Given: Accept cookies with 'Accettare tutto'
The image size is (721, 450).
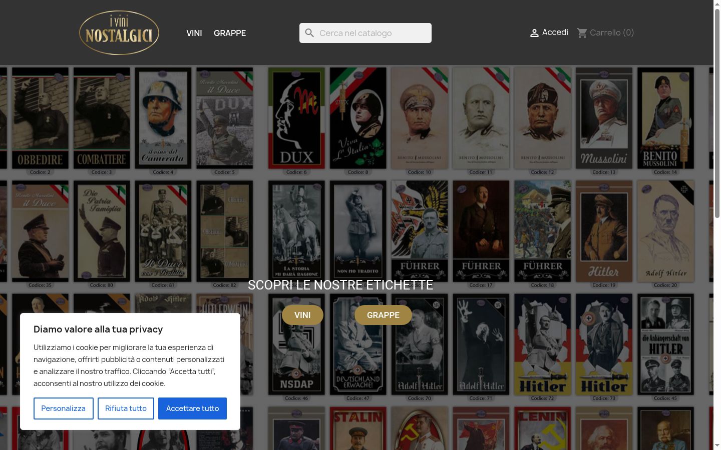Looking at the screenshot, I should [x=192, y=408].
